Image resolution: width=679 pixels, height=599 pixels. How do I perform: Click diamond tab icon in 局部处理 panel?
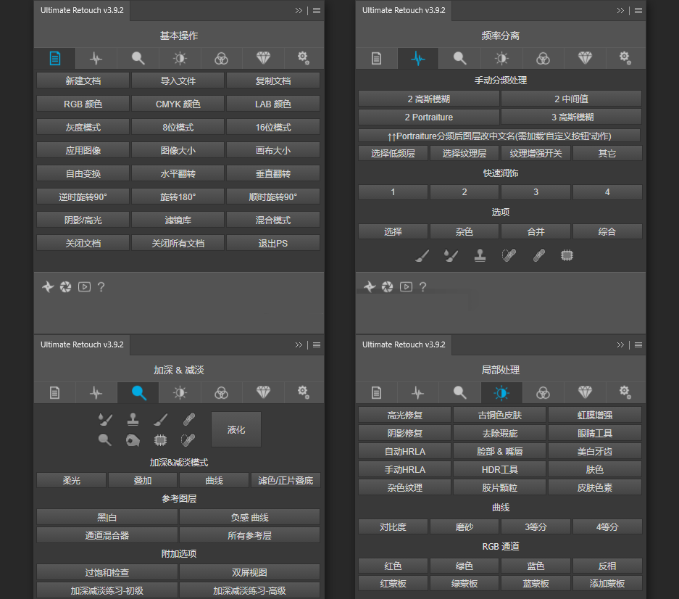[585, 392]
